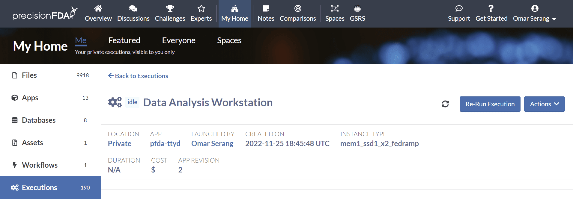
Task: Open Databases in the sidebar
Action: tap(39, 120)
